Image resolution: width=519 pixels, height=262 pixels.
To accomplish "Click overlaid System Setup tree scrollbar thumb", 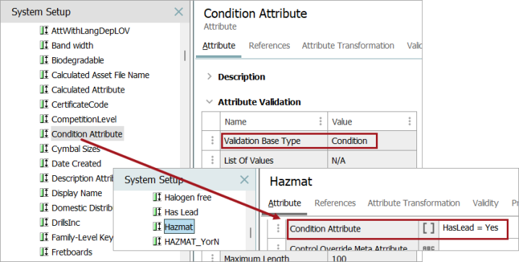I will 251,232.
